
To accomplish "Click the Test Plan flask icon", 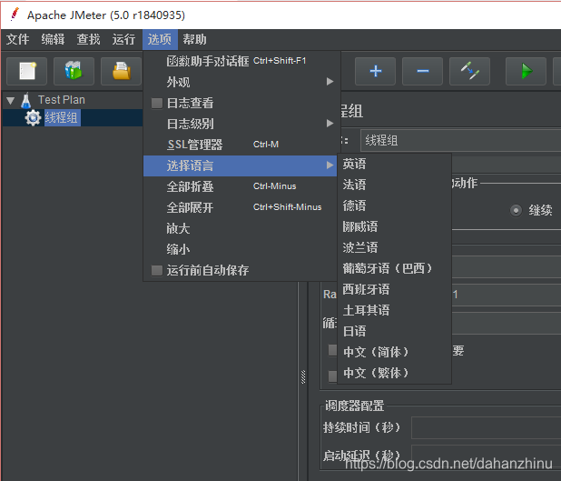I will click(x=25, y=100).
